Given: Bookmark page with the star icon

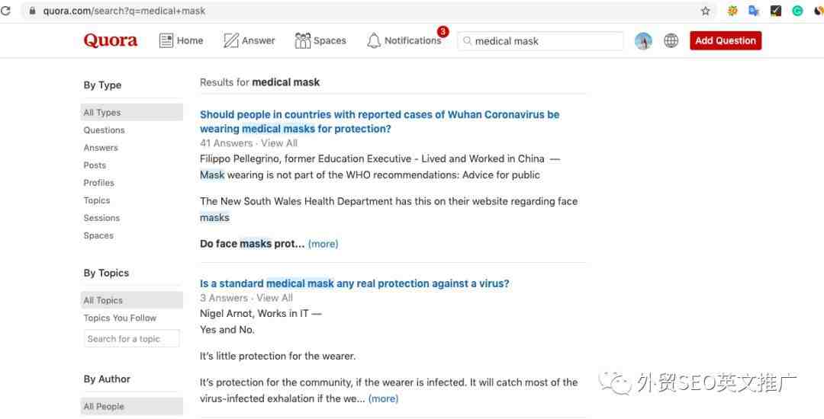Looking at the screenshot, I should pyautogui.click(x=705, y=11).
